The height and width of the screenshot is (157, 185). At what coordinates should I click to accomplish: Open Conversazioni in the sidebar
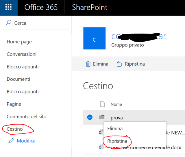click(x=22, y=54)
